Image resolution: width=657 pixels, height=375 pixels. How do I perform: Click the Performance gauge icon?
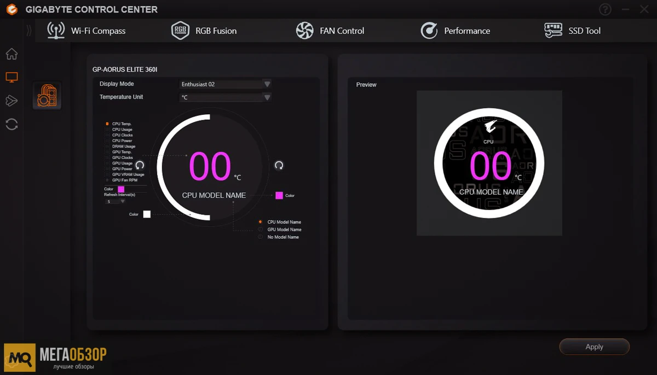coord(429,31)
